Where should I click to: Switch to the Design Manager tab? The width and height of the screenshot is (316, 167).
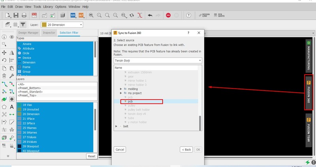pos(28,33)
